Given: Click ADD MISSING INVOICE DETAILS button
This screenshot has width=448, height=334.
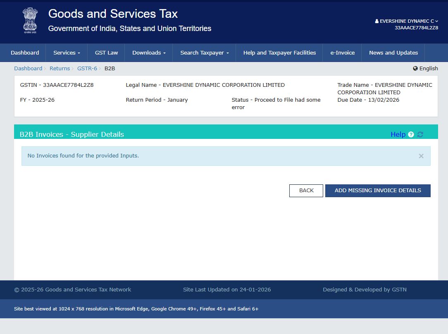Looking at the screenshot, I should pos(378,191).
